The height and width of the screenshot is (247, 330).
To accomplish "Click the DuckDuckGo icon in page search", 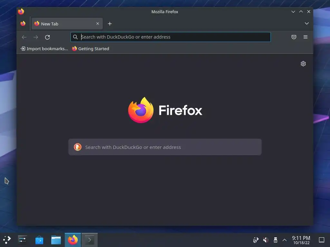I will coord(77,147).
